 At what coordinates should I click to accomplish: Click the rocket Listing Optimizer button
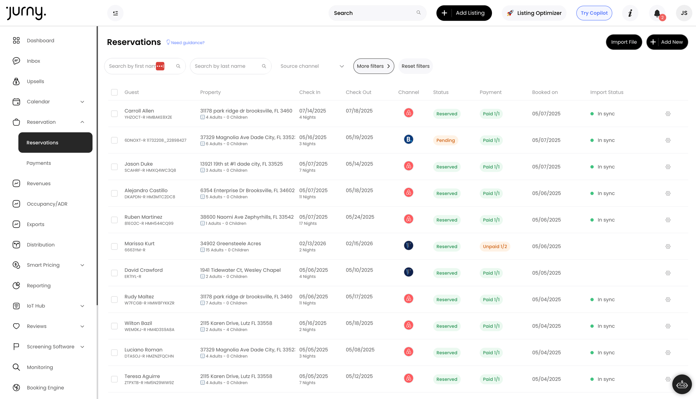[x=534, y=13]
